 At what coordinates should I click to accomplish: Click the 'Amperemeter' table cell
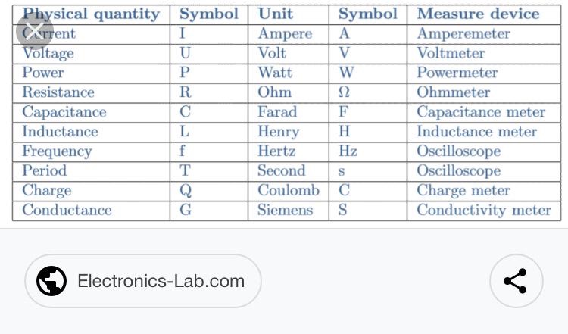coord(463,34)
